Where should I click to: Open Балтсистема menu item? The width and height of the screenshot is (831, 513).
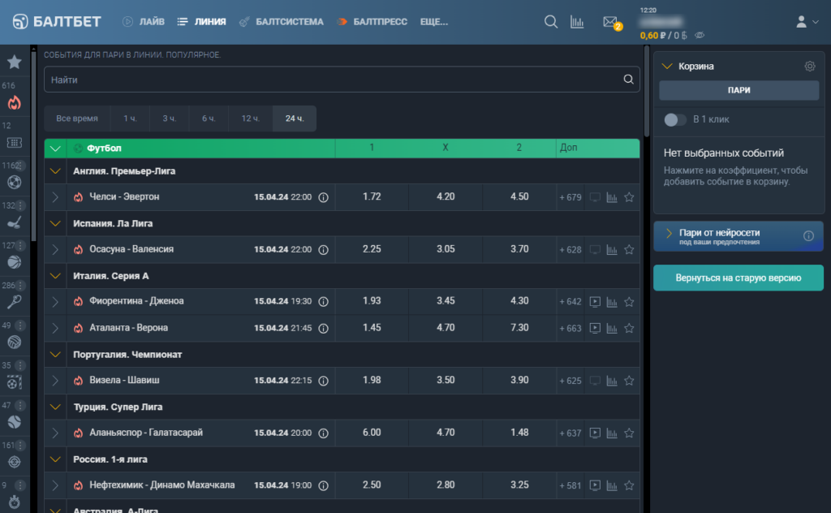point(282,22)
